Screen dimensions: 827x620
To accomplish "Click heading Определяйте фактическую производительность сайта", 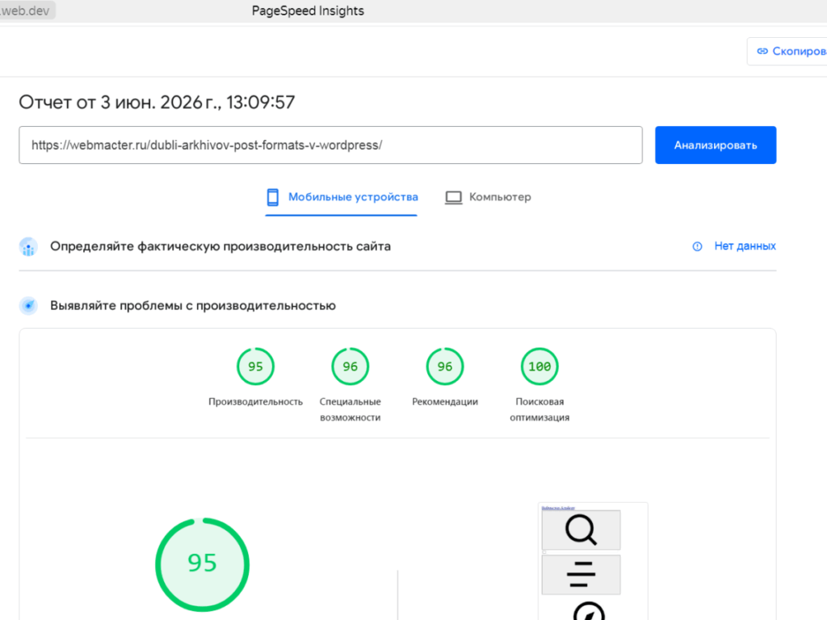I will [x=220, y=246].
